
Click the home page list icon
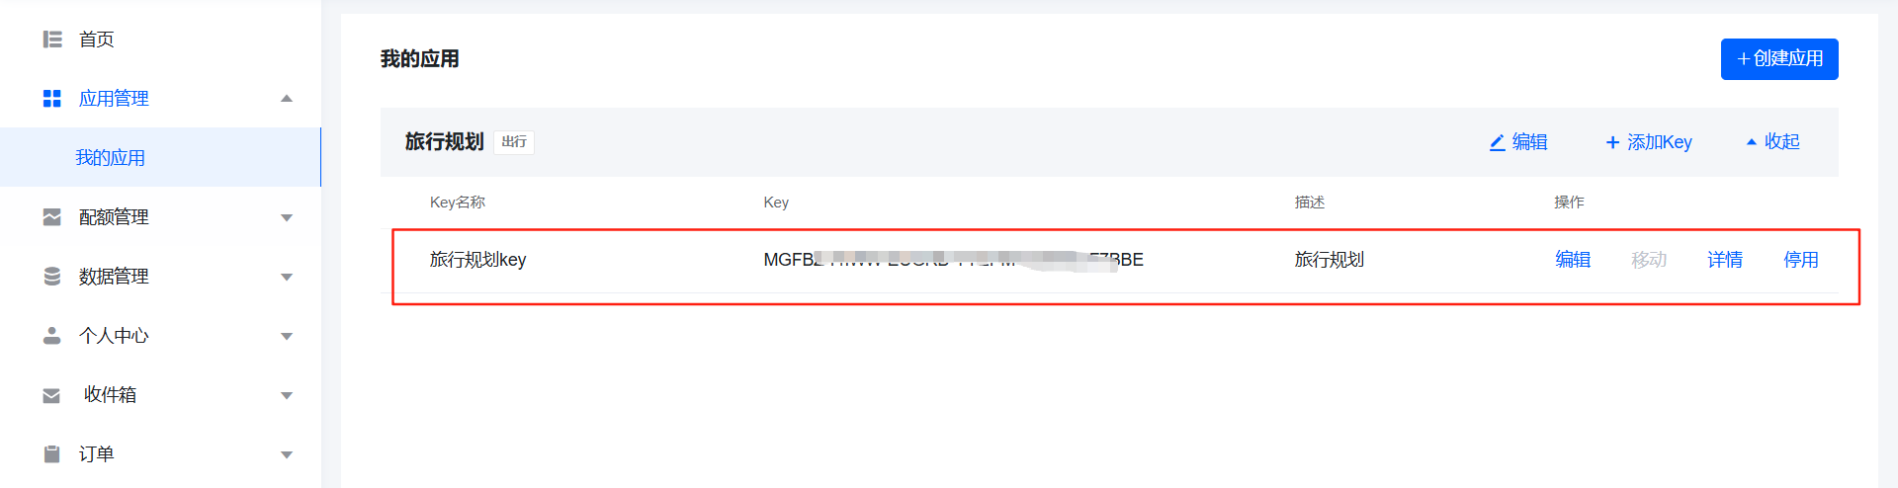[x=52, y=40]
